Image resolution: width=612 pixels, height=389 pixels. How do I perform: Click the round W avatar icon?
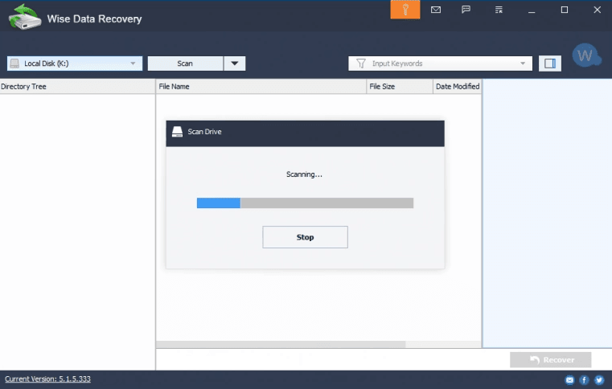[x=586, y=55]
